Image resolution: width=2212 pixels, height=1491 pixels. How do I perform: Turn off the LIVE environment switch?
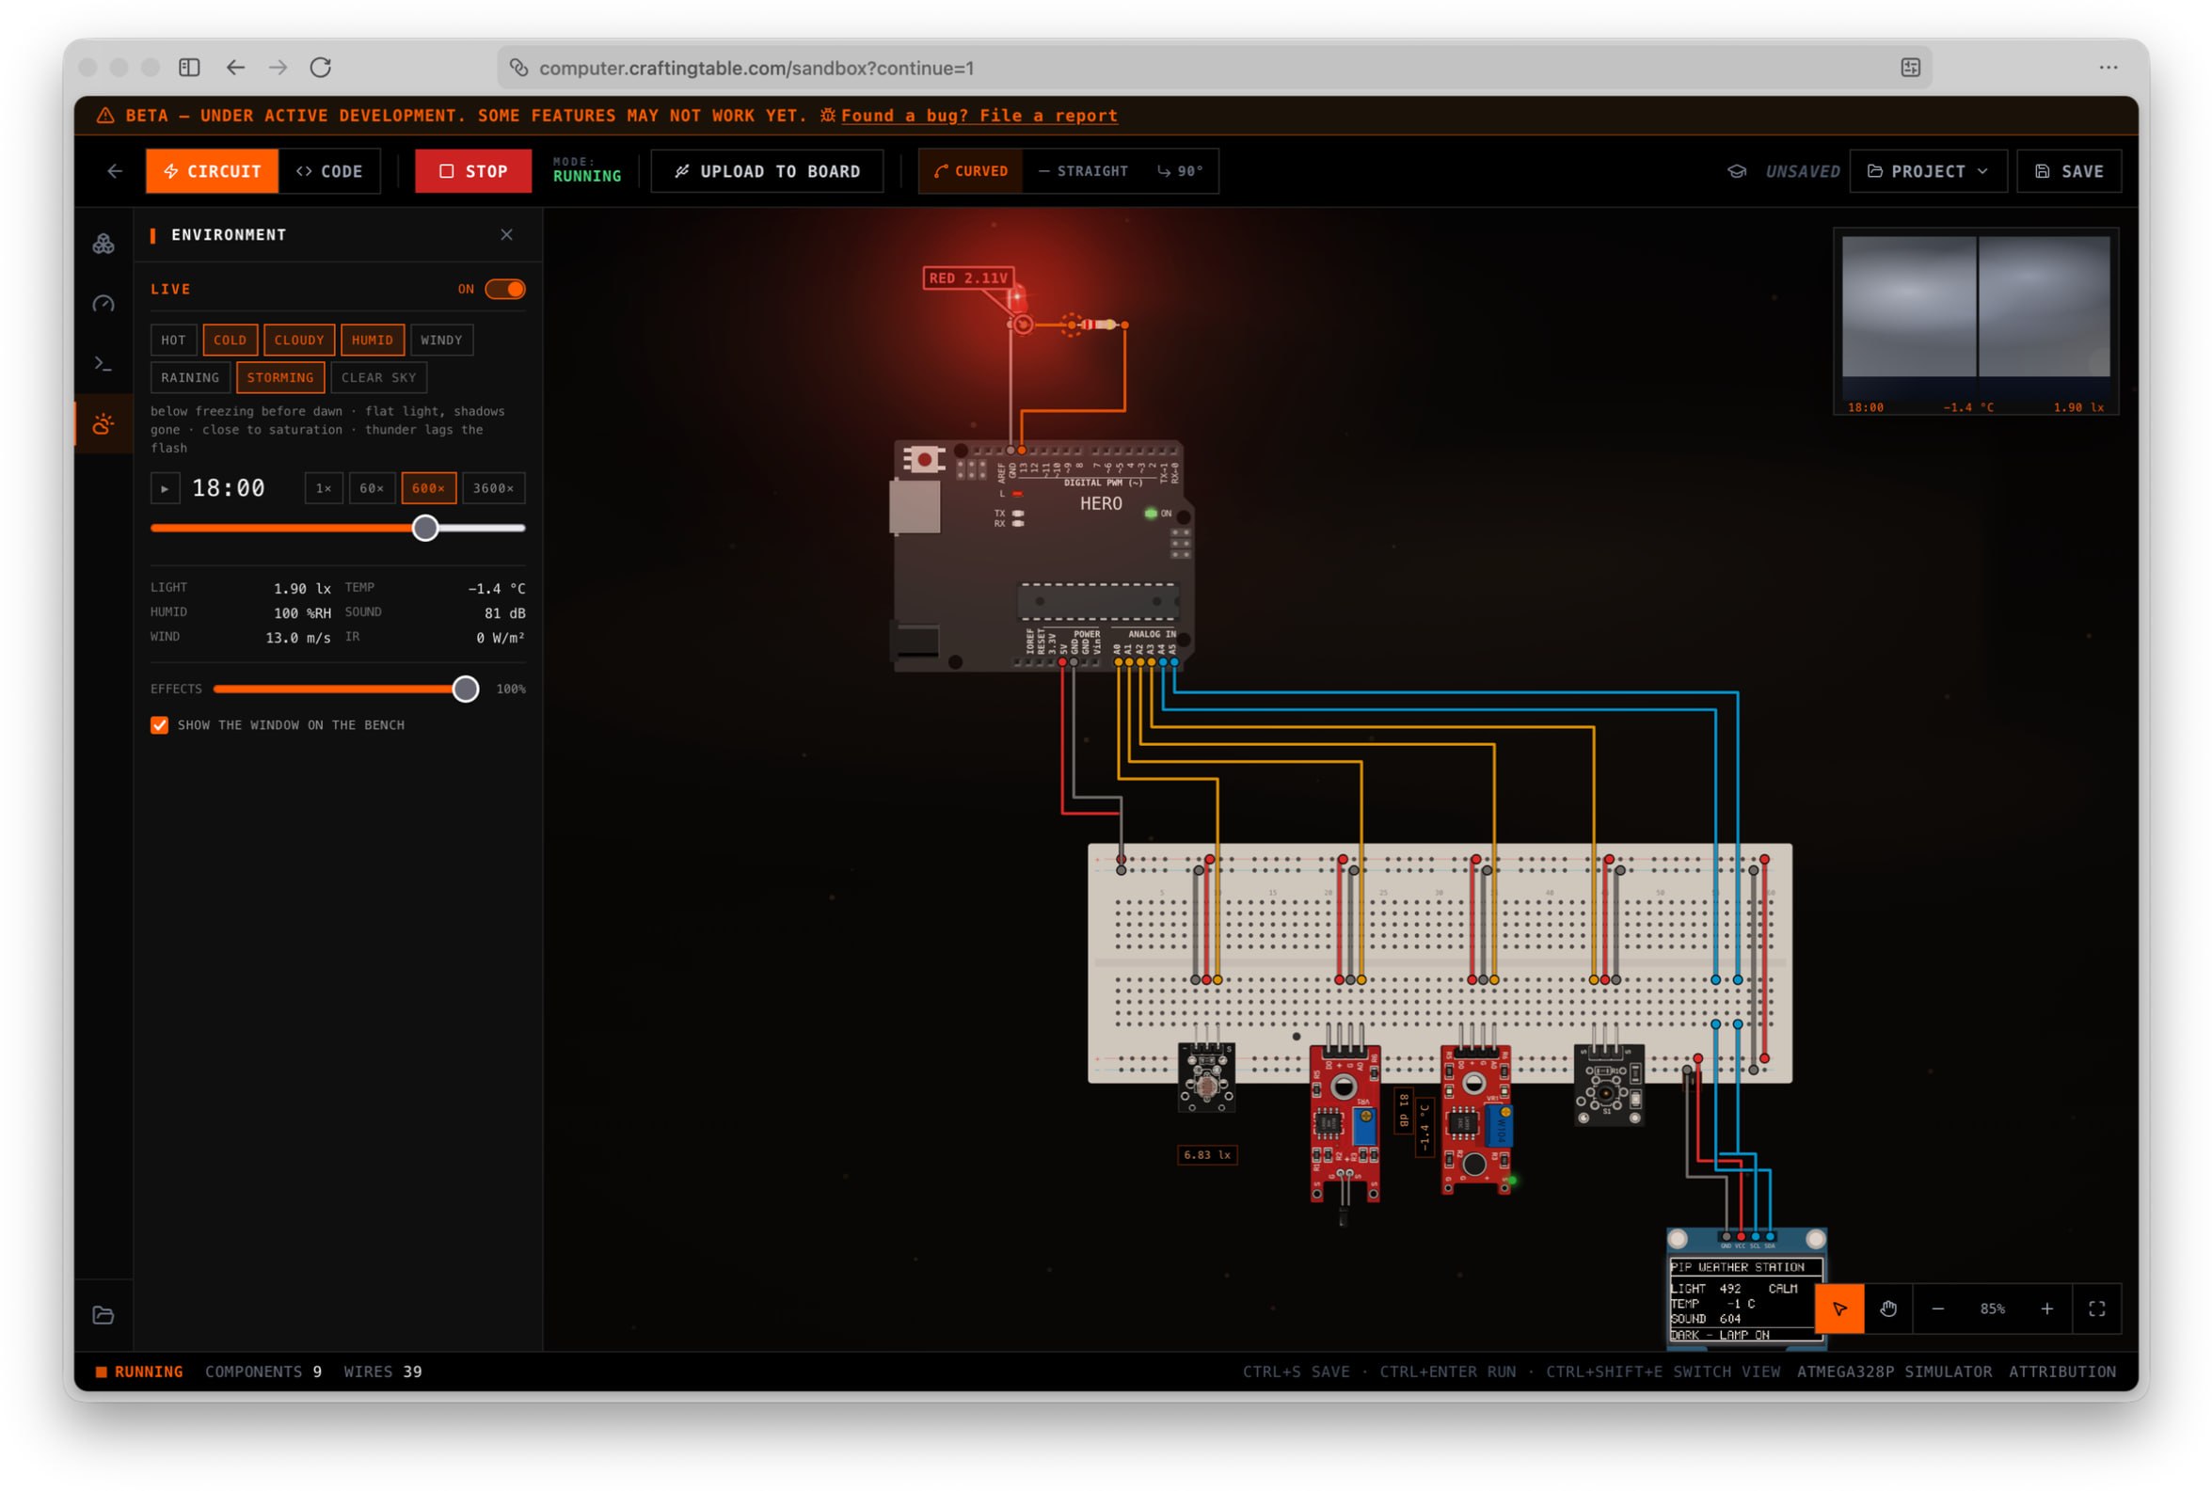pyautogui.click(x=505, y=289)
